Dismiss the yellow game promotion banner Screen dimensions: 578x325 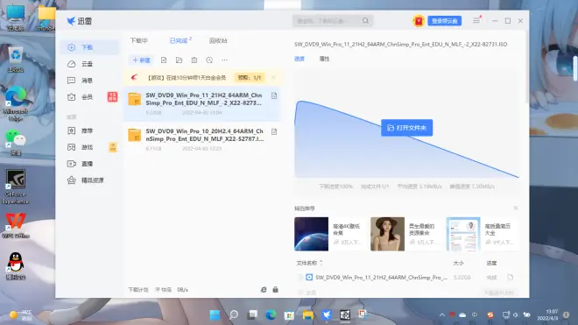[x=273, y=77]
